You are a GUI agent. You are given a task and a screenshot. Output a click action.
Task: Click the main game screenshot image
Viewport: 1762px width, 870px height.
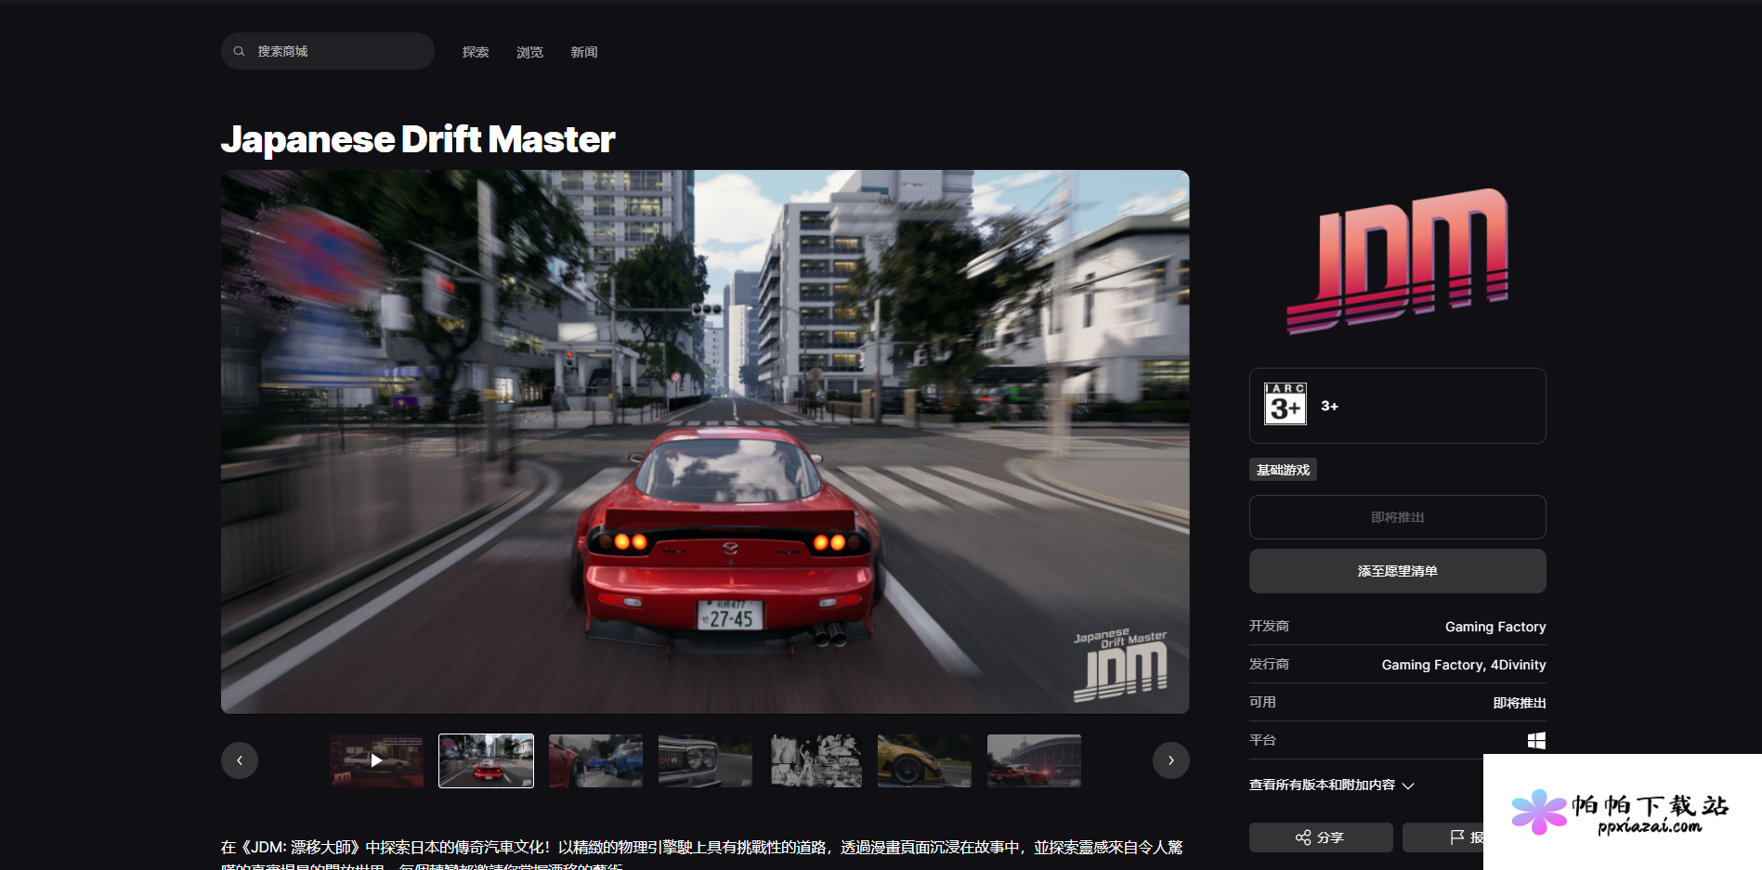click(705, 442)
